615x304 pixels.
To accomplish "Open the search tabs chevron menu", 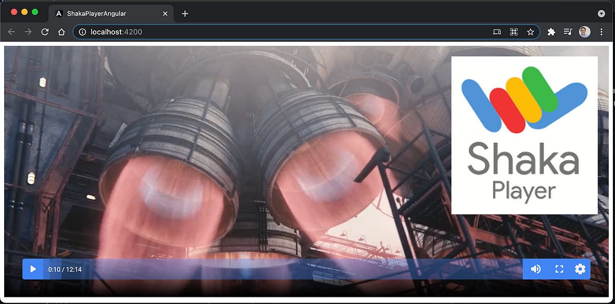I will (x=601, y=13).
